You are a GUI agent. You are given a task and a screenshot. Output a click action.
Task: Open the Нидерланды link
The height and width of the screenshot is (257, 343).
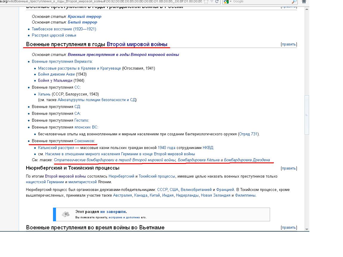point(187,195)
